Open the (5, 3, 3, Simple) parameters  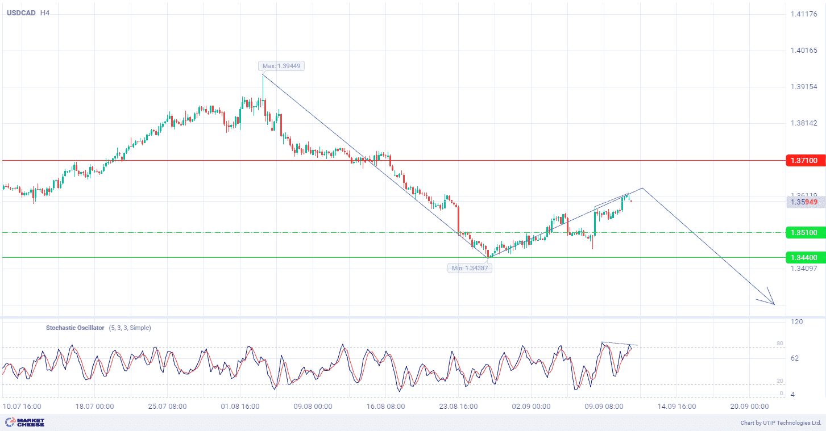point(130,328)
